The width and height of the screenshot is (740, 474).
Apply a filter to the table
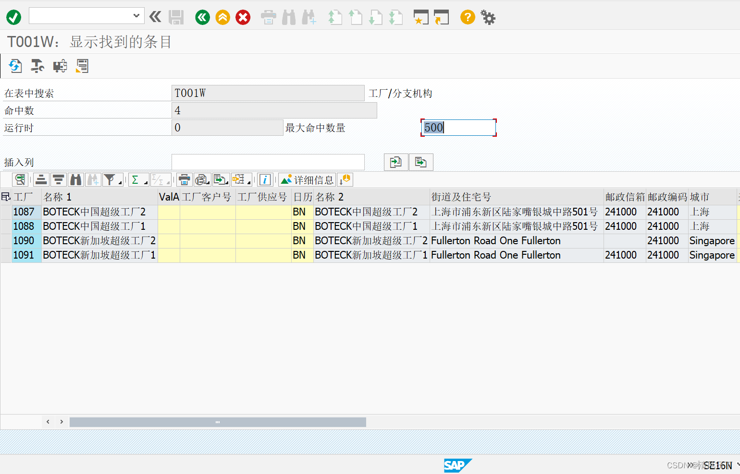point(109,179)
